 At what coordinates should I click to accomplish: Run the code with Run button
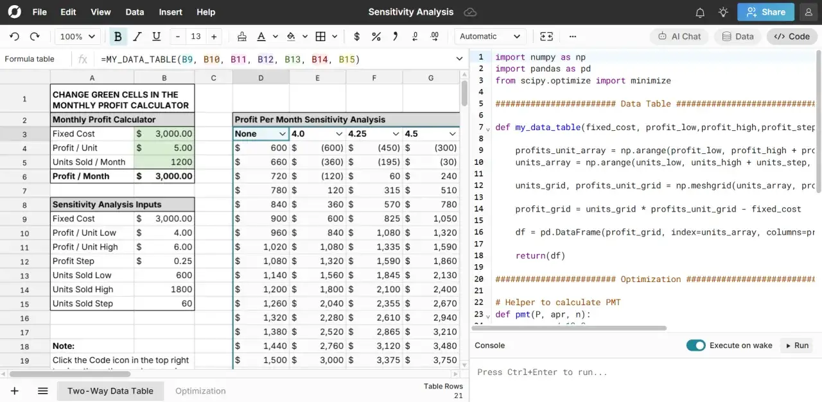click(796, 345)
